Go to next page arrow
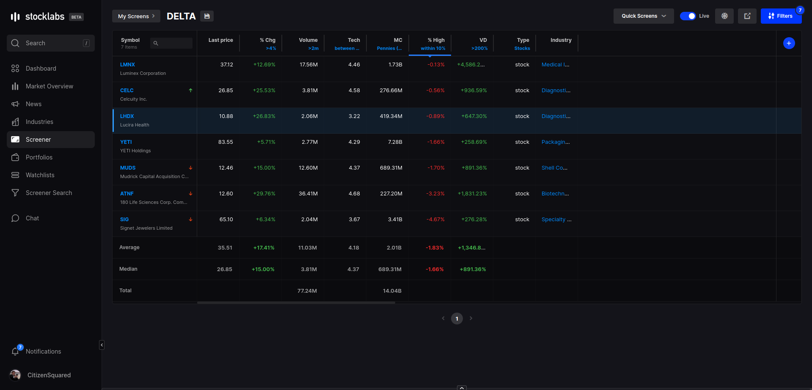 [x=471, y=318]
